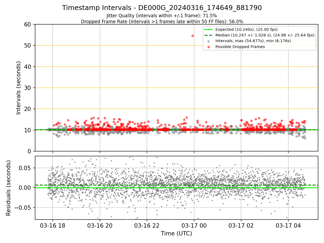This screenshot has height=243, width=324.
Task: Click the solid green line legend marker for Expected
Action: coord(209,29)
